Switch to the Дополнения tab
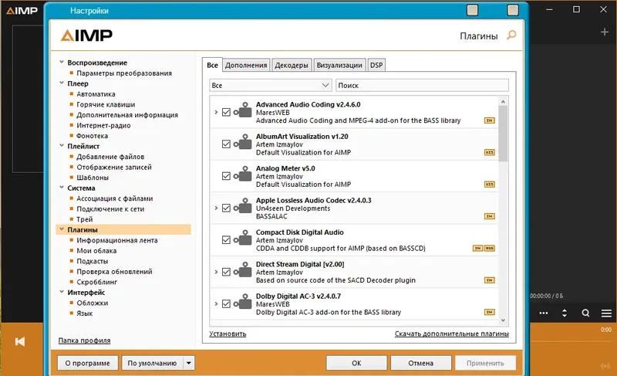The image size is (617, 376). pos(246,66)
